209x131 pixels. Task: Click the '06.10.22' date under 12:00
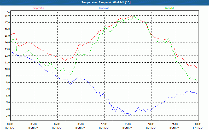coord(104,128)
